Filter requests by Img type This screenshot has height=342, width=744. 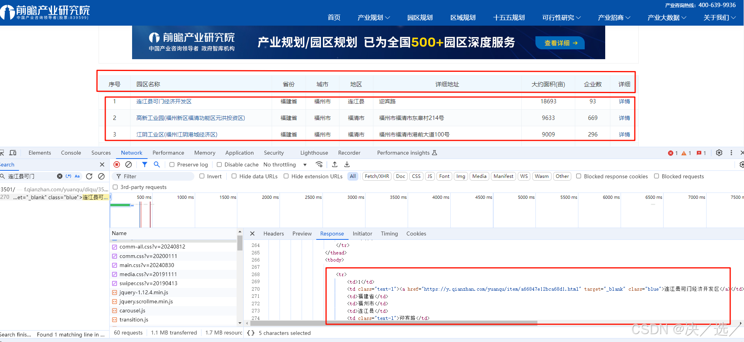coord(461,176)
